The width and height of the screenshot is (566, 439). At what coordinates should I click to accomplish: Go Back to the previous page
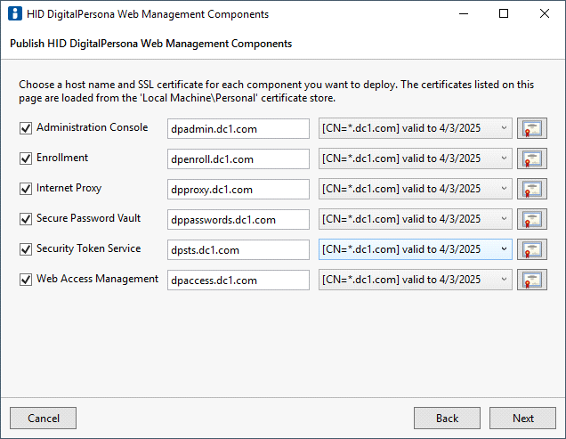tap(447, 418)
